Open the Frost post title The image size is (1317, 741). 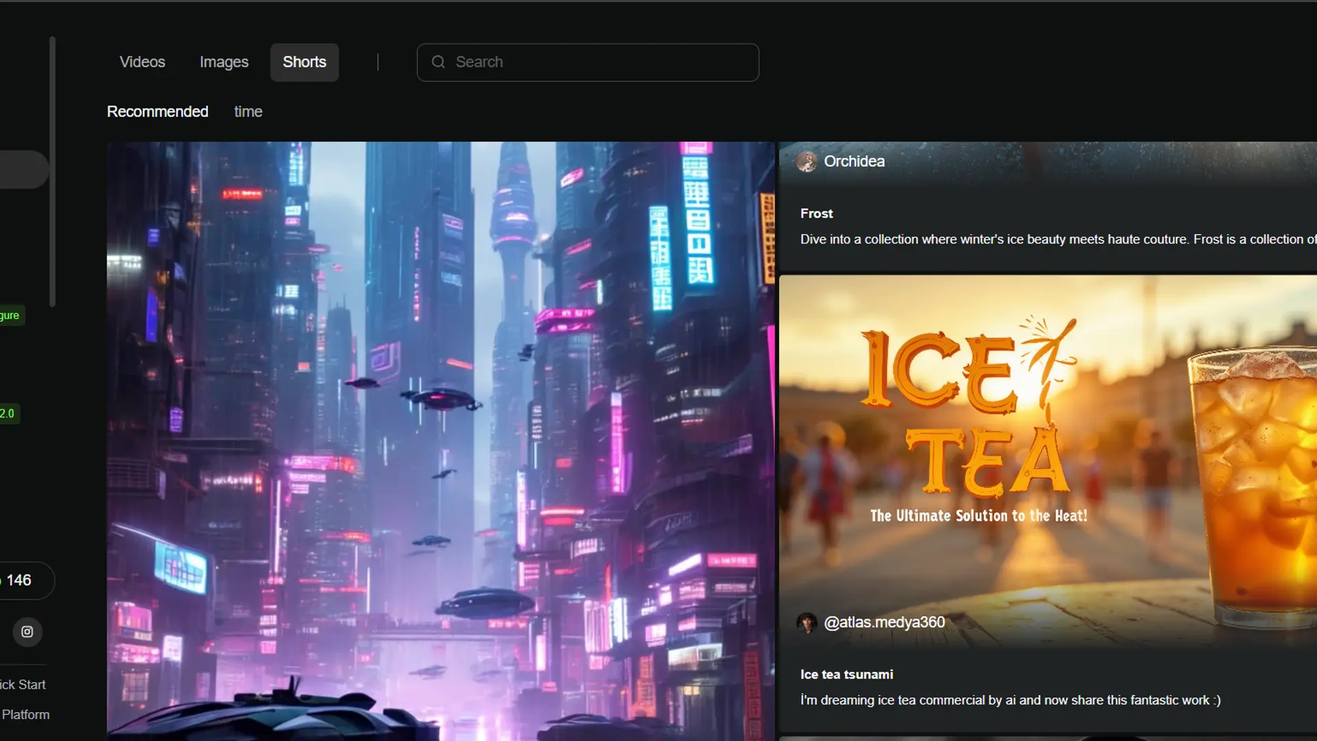[x=816, y=213]
